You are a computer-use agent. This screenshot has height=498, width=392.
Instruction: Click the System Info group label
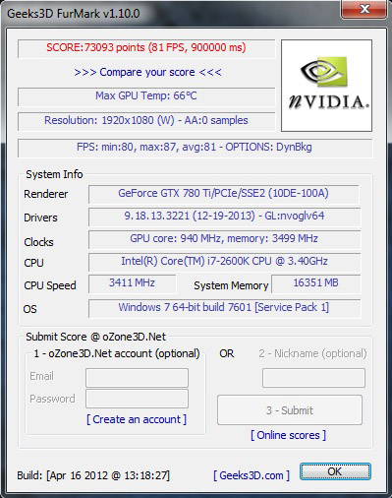(x=54, y=174)
